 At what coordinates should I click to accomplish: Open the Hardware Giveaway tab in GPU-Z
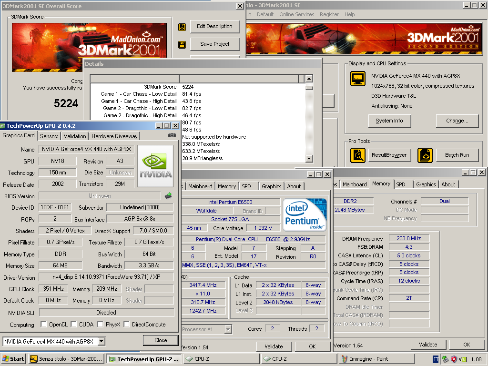point(114,136)
